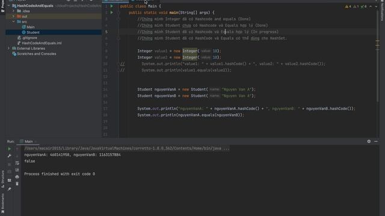Click gutter run icon beside class Main
The width and height of the screenshot is (385, 216).
click(x=112, y=6)
